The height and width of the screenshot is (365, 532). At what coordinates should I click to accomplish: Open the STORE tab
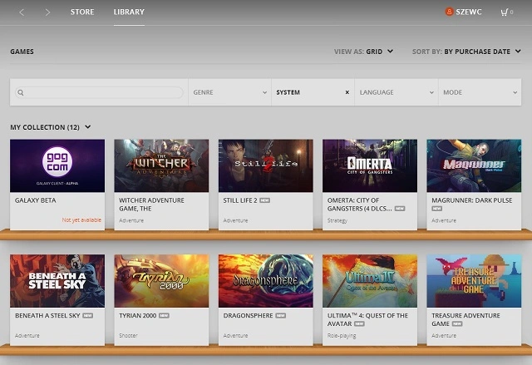click(82, 12)
